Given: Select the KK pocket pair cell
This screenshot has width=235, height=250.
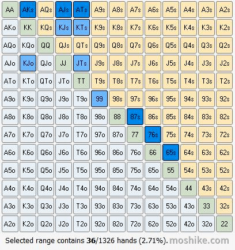Looking at the screenshot, I should coord(28,28).
